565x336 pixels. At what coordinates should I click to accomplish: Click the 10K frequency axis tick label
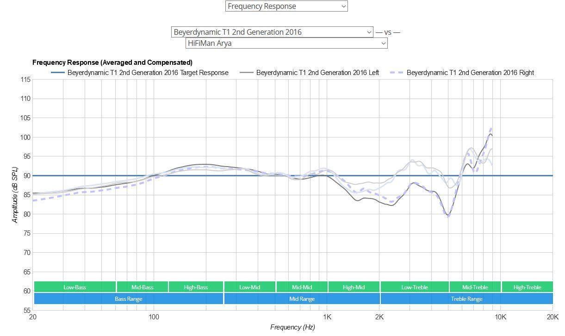(500, 317)
